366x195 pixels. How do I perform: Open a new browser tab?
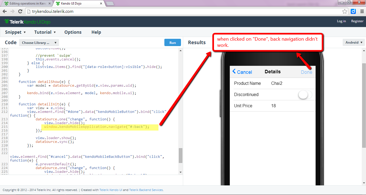pyautogui.click(x=110, y=3)
